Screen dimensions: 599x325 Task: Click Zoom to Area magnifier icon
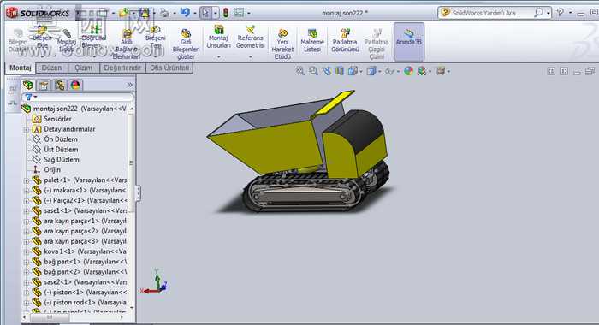313,71
